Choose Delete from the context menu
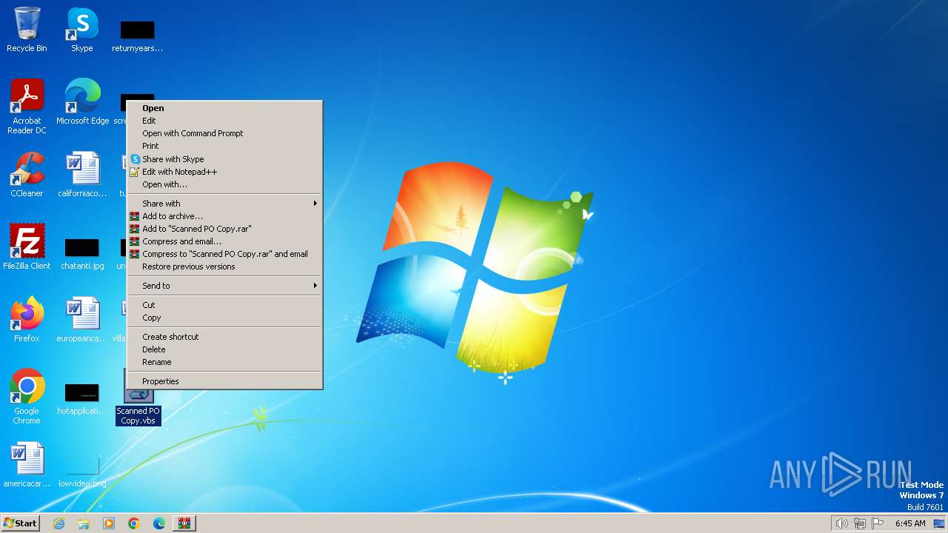This screenshot has height=533, width=948. click(x=225, y=349)
